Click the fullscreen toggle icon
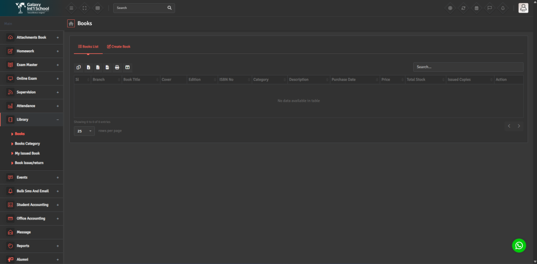 [84, 8]
